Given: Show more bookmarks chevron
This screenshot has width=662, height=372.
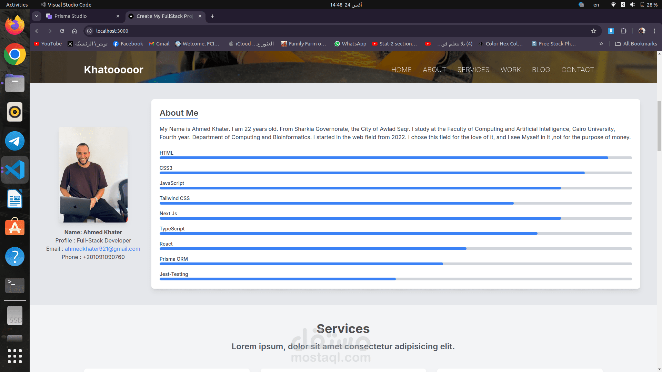Looking at the screenshot, I should 601,44.
